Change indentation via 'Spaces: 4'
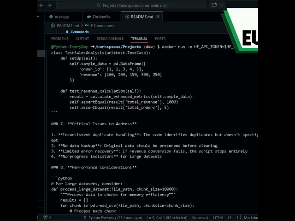The image size is (295, 221). click(200, 218)
